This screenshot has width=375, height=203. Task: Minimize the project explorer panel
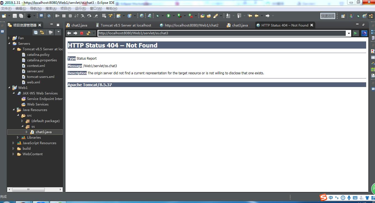pos(52,24)
